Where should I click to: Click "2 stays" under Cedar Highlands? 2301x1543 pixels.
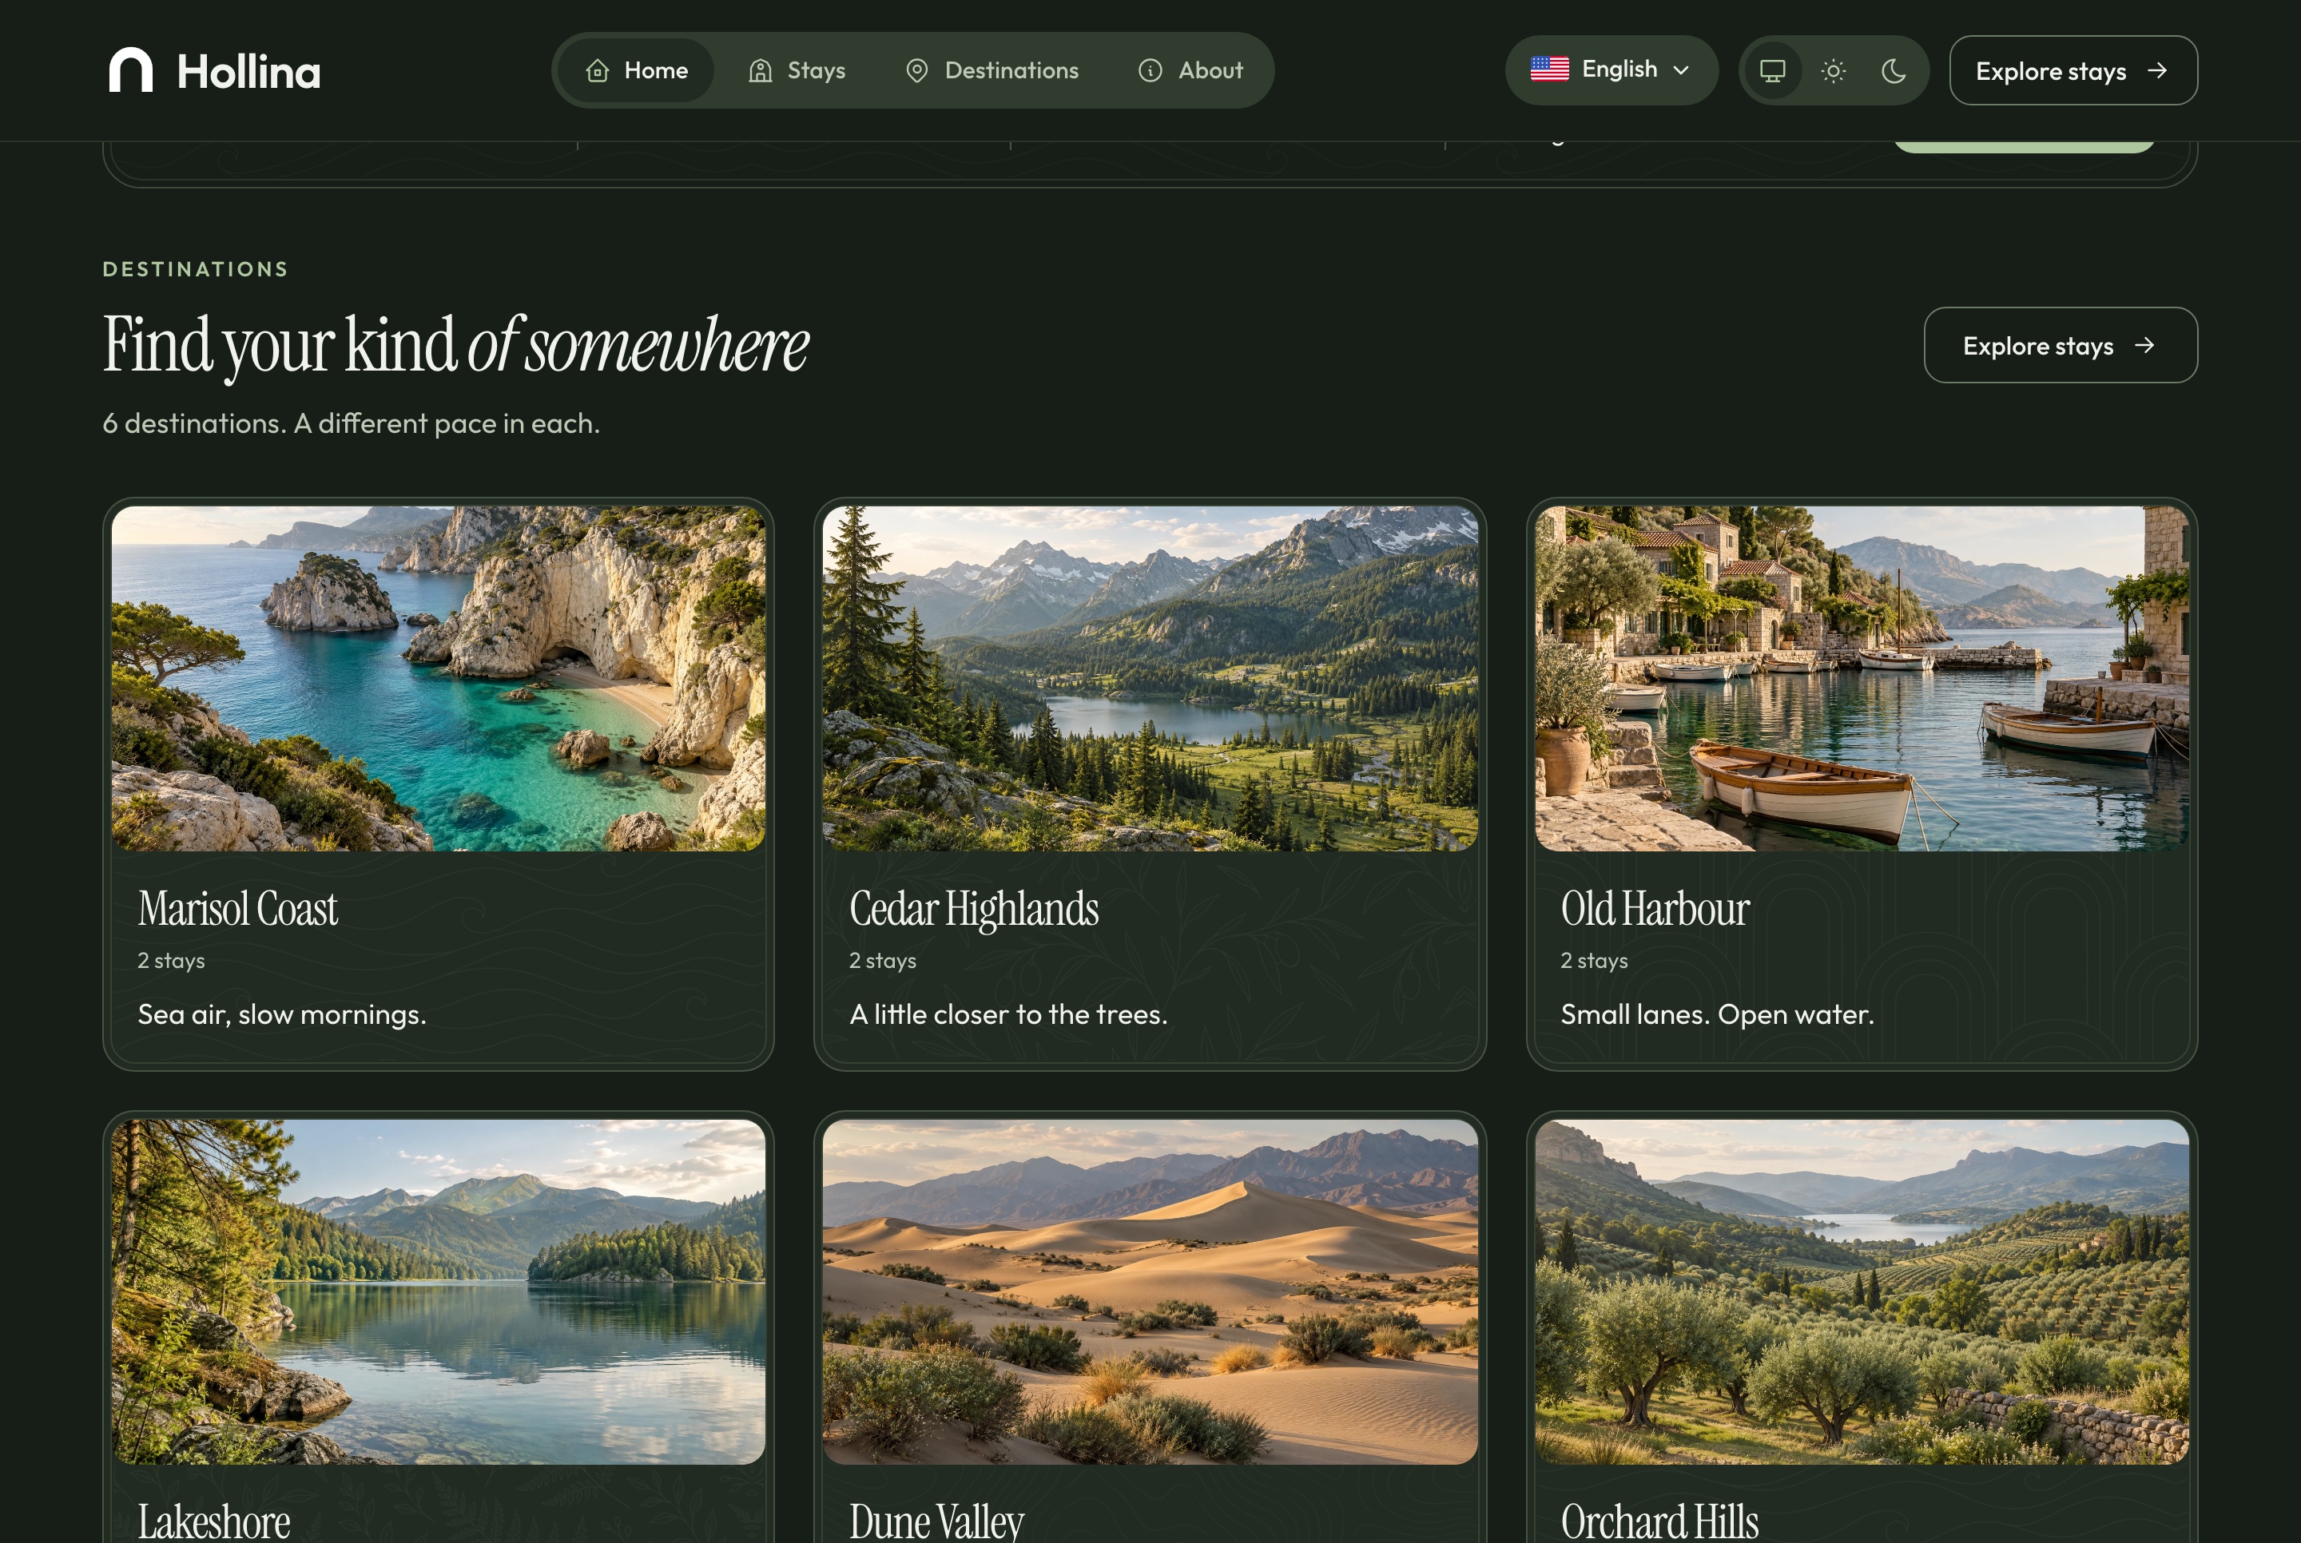point(883,961)
